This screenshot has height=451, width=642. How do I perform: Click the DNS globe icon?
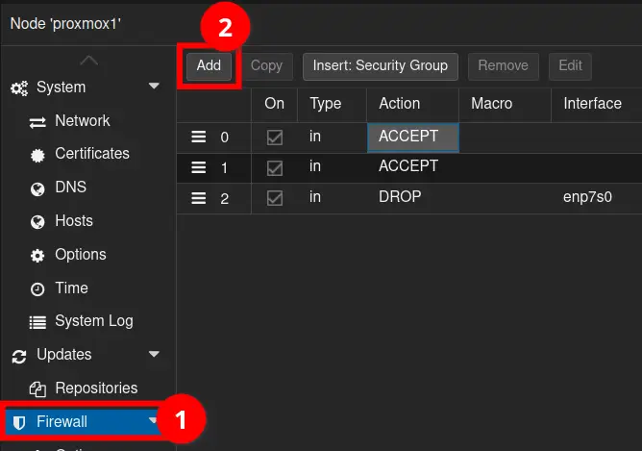37,188
